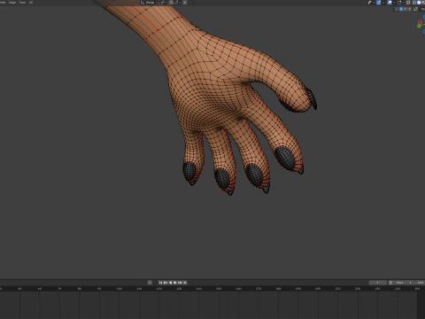Toggle the auto keying record button
Screen dimensions: 425x319
(150, 283)
